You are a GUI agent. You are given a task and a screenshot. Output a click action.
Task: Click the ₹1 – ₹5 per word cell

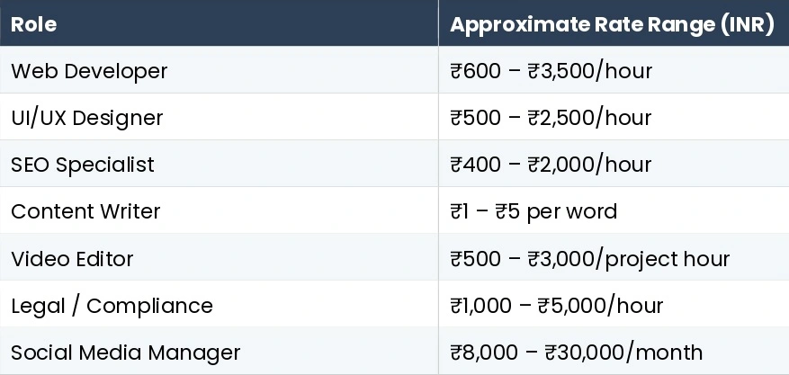pyautogui.click(x=533, y=211)
